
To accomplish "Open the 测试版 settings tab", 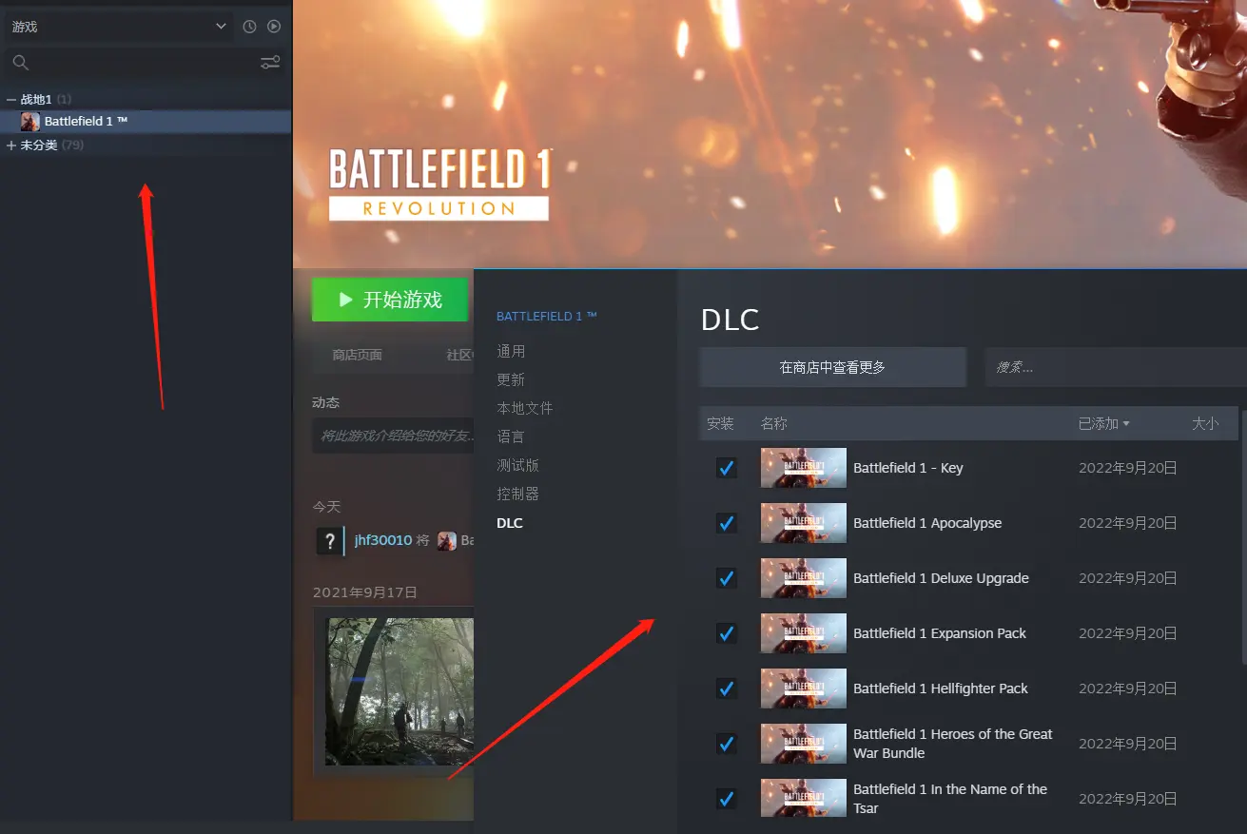I will pyautogui.click(x=517, y=465).
